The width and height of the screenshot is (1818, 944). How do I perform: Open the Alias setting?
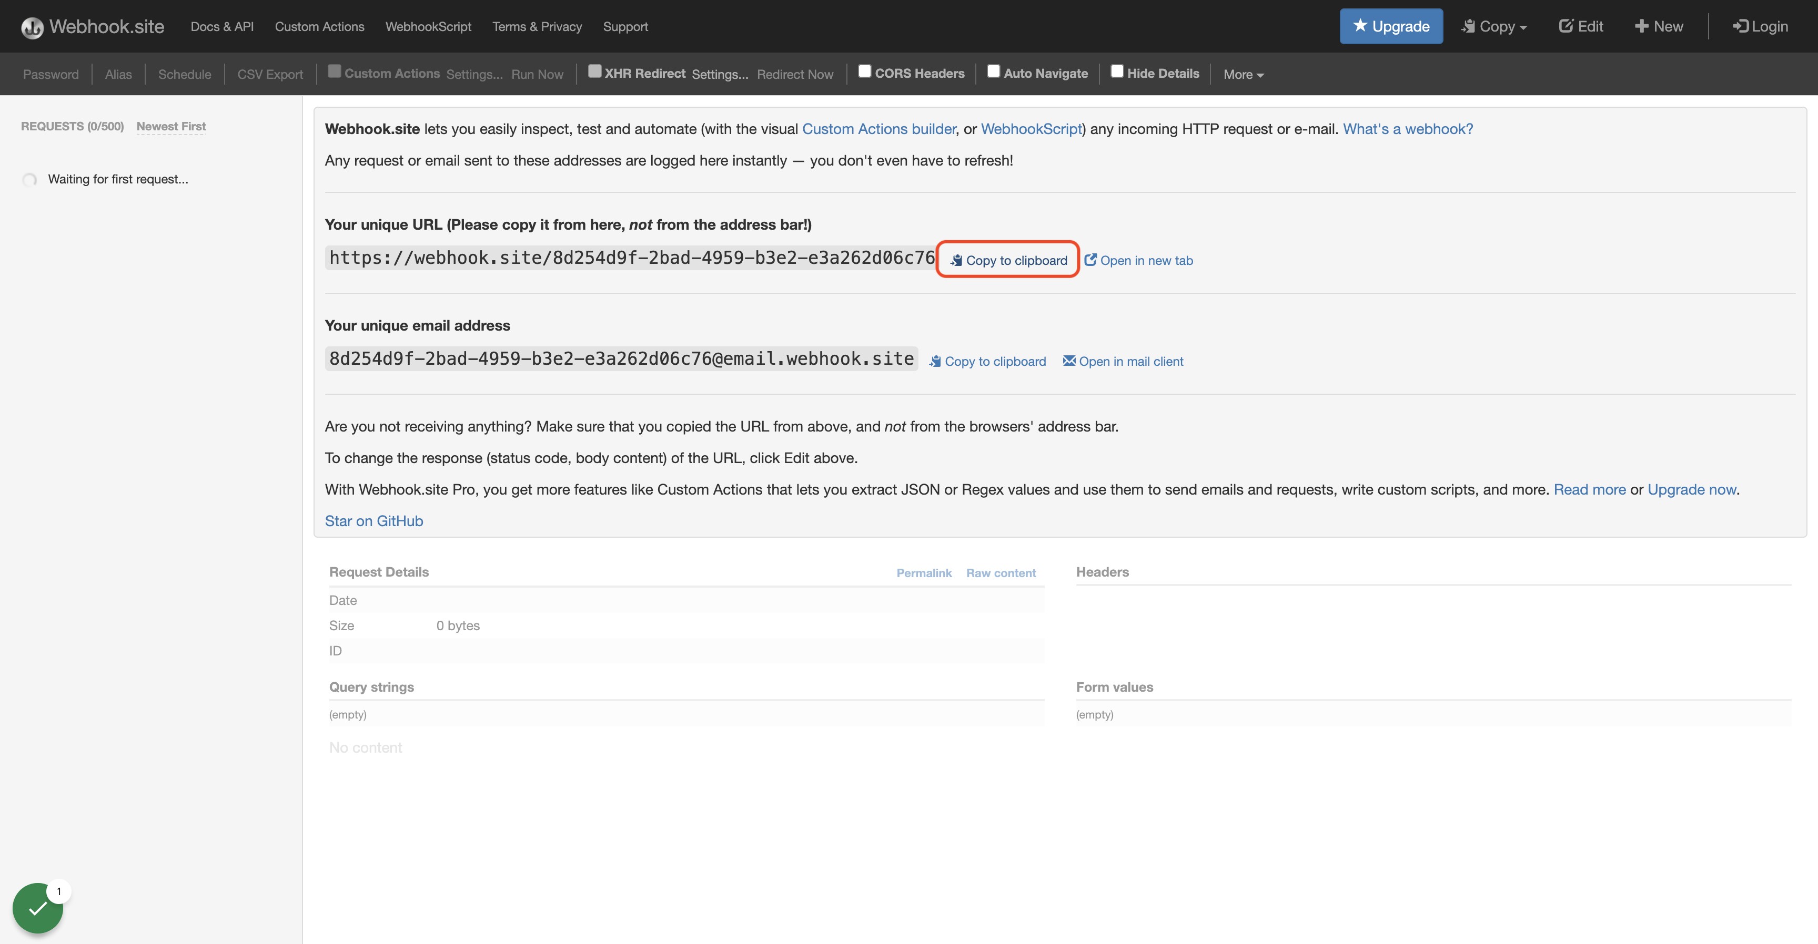[118, 74]
